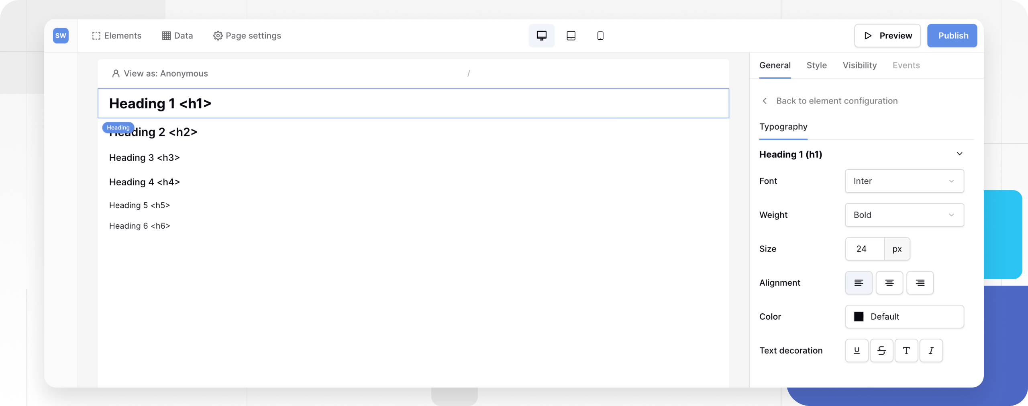The width and height of the screenshot is (1028, 406).
Task: Switch to mobile preview mode
Action: click(x=600, y=36)
